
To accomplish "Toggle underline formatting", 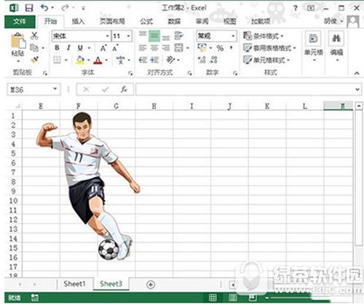I will point(80,48).
